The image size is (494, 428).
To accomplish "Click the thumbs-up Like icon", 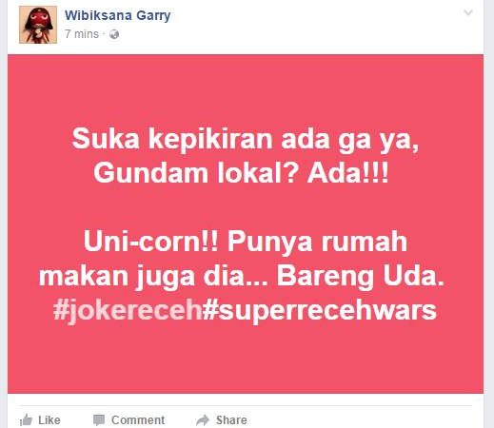I will tap(27, 420).
